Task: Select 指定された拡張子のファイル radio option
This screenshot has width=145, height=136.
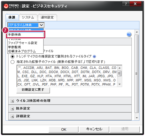Action: (x=13, y=62)
